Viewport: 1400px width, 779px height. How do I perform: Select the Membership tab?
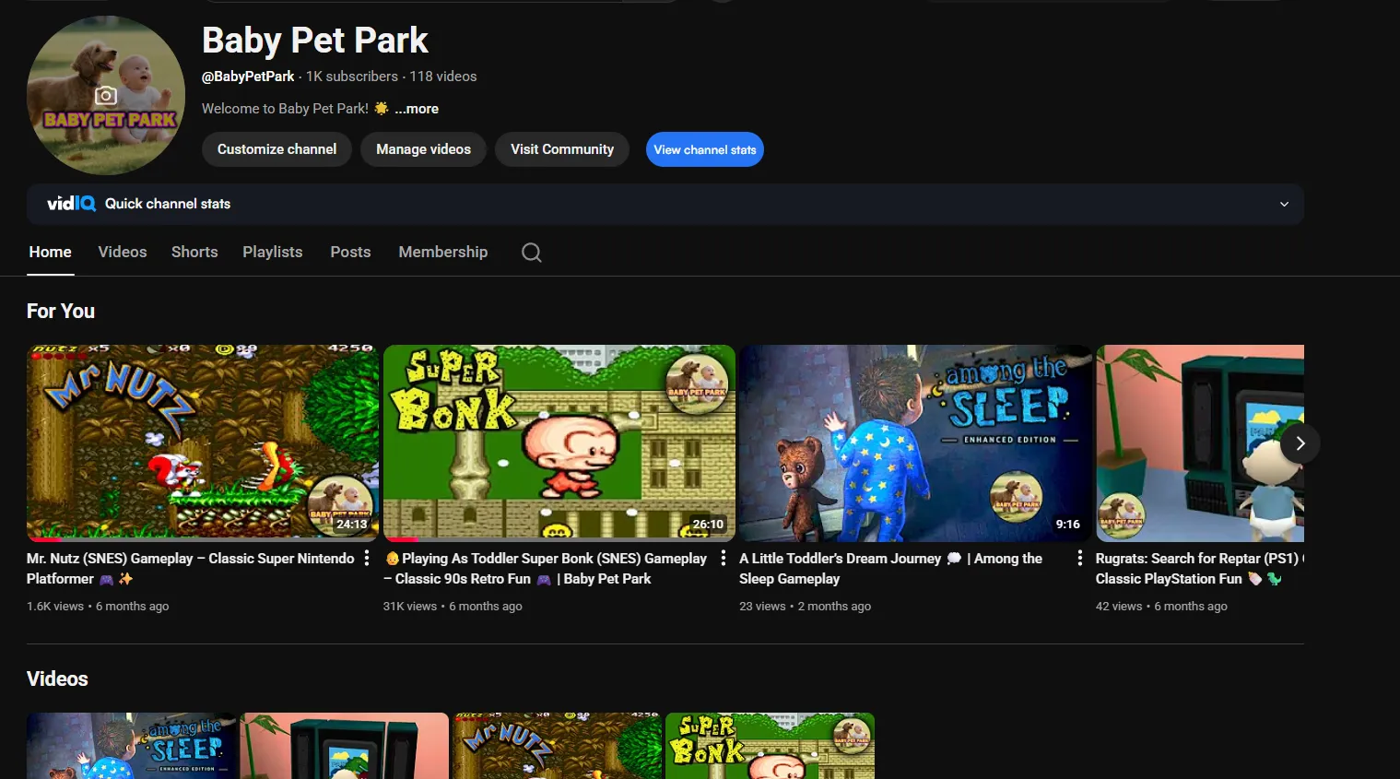click(443, 252)
